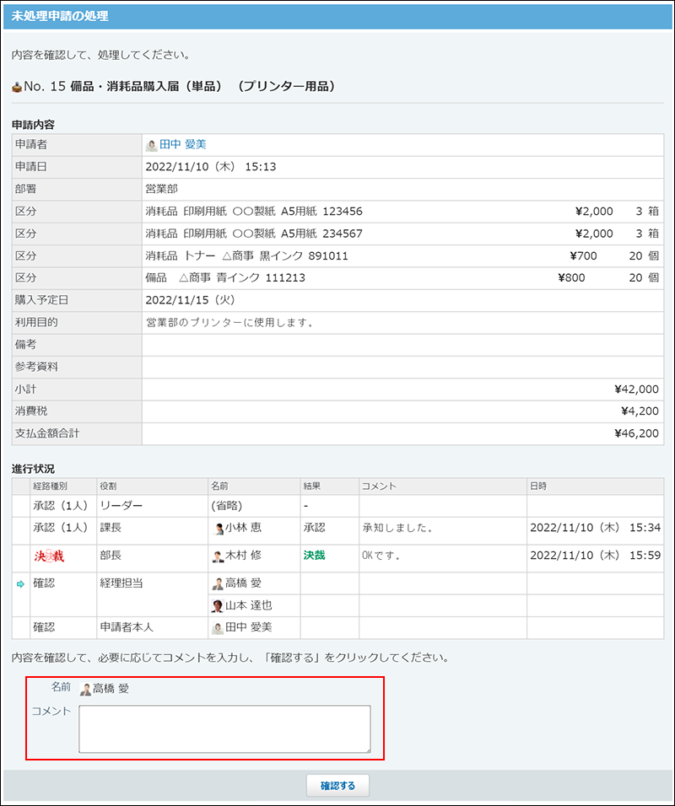Image resolution: width=675 pixels, height=806 pixels.
Task: Click comment 承知しました。
Action: [397, 528]
